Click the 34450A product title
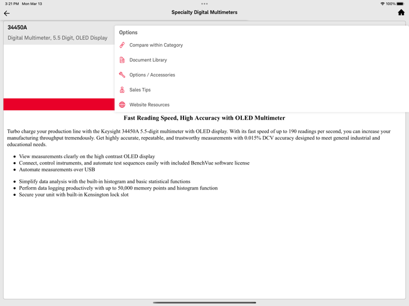This screenshot has width=409, height=306. (17, 27)
